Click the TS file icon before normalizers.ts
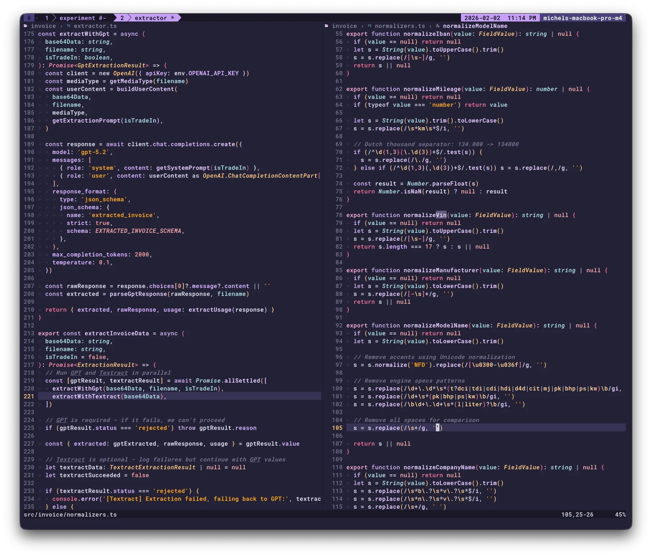 [370, 26]
